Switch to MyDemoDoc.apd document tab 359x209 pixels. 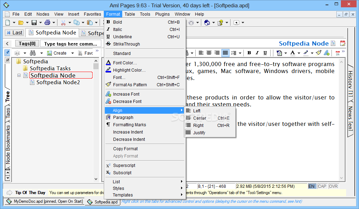click(x=45, y=201)
